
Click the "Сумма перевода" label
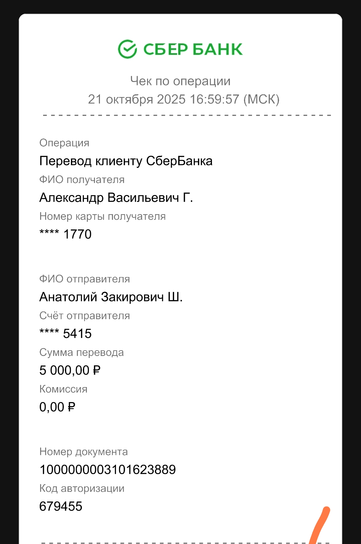pos(82,352)
